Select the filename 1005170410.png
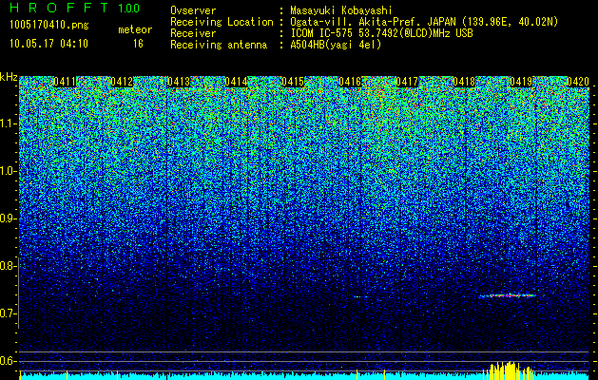This screenshot has width=598, height=380. 48,25
